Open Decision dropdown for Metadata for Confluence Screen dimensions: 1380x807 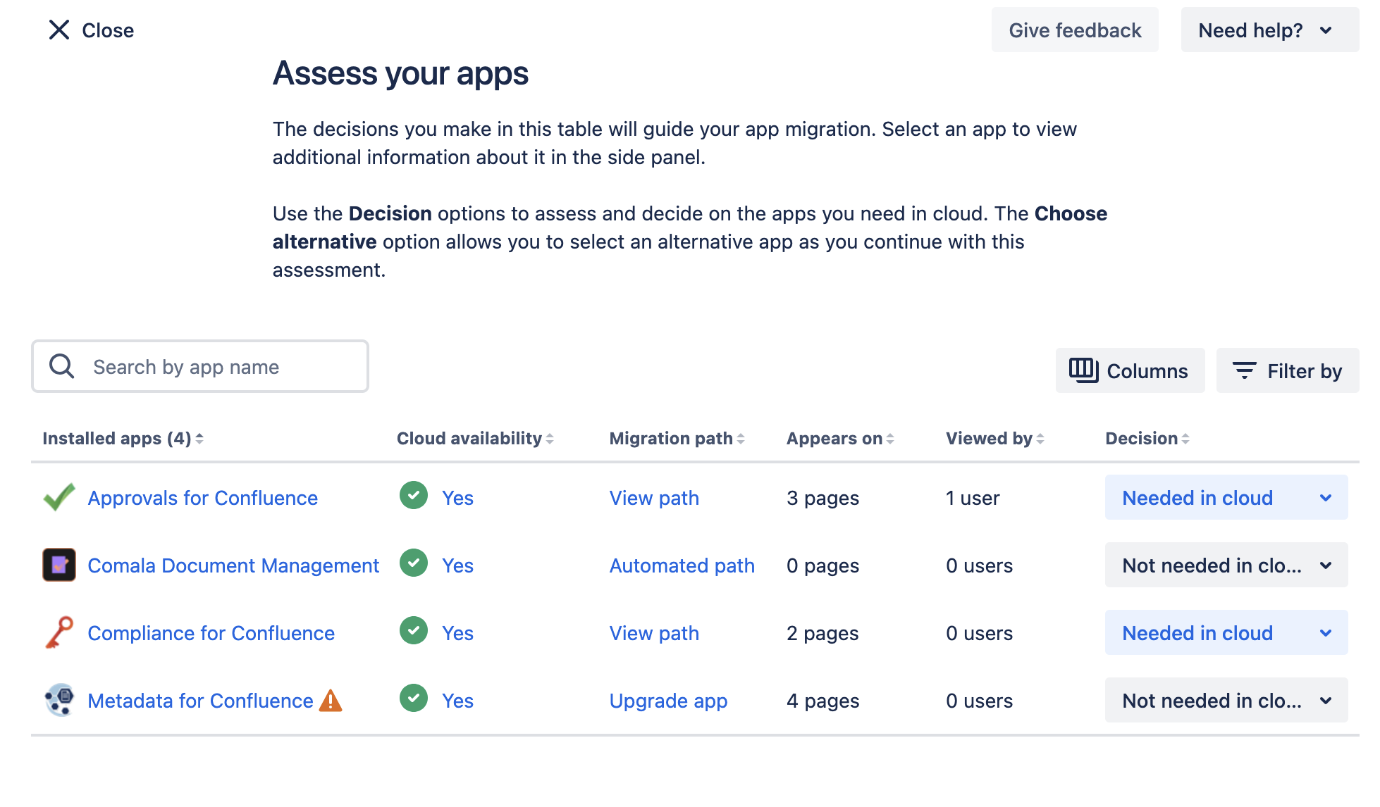1226,701
